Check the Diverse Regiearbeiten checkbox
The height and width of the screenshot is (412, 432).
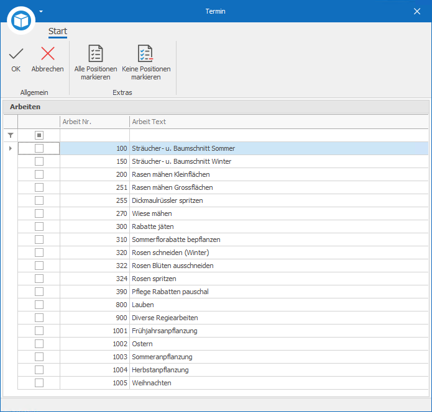click(x=39, y=318)
